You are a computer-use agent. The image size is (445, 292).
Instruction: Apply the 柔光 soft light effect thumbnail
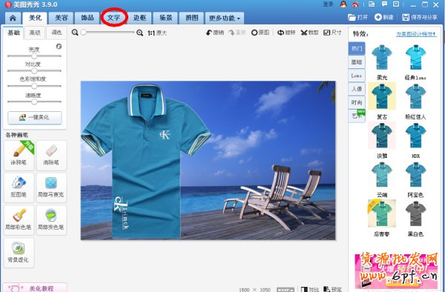tap(382, 58)
